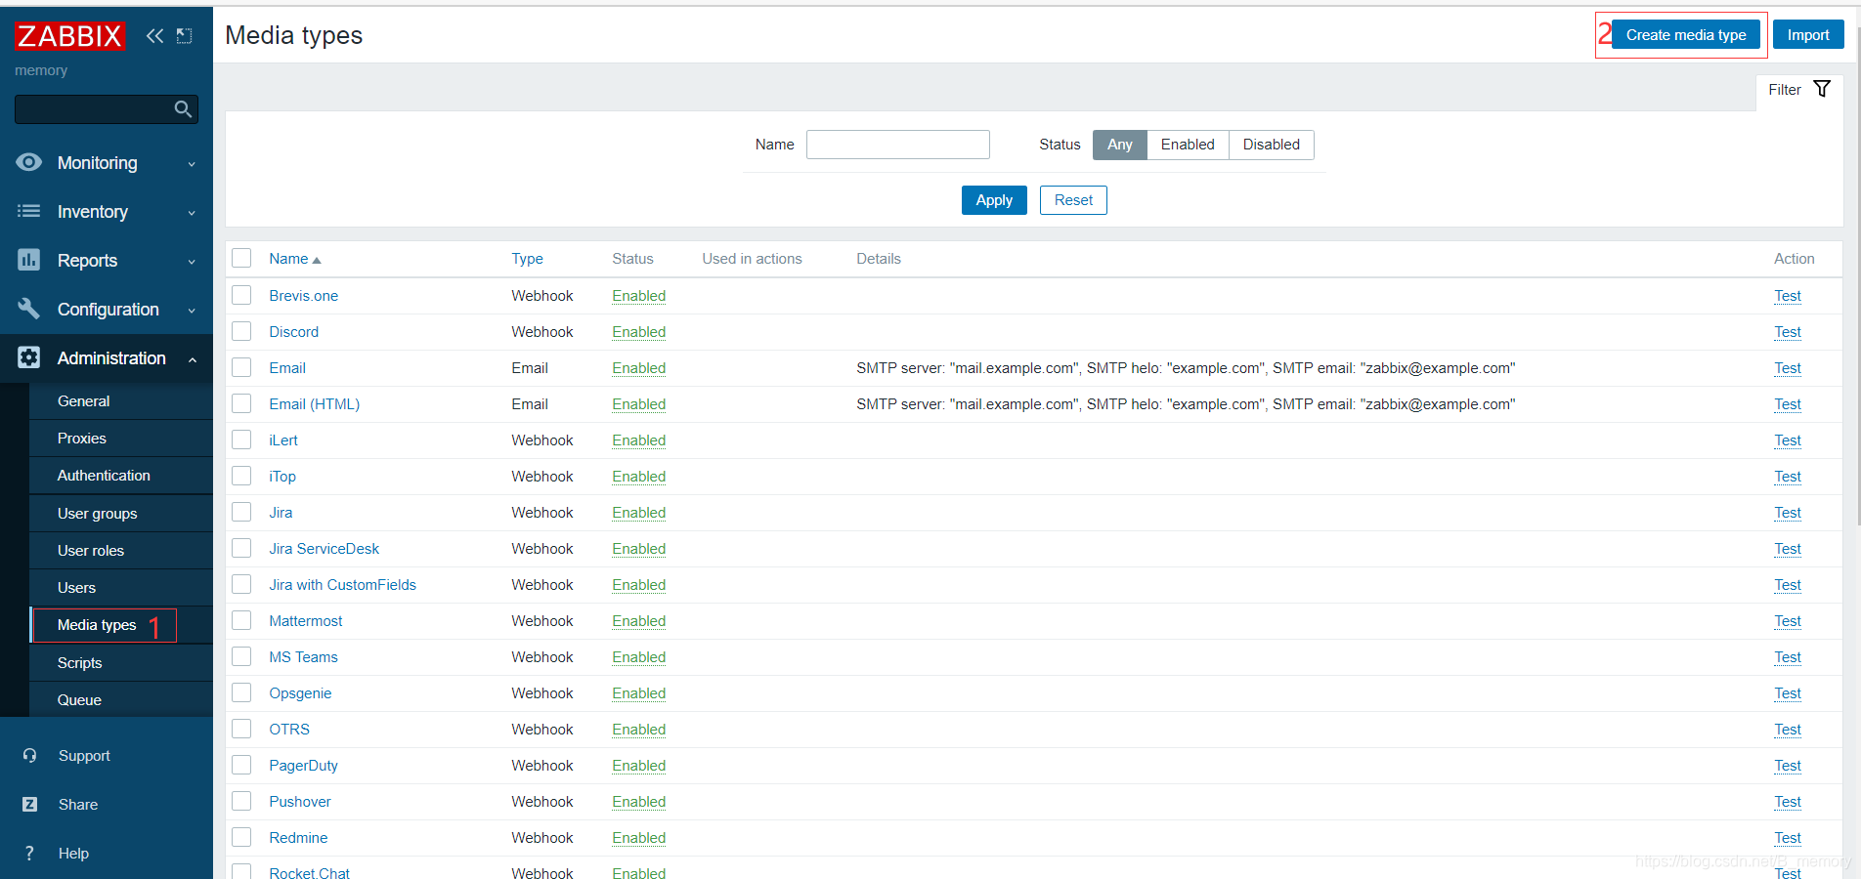
Task: Open the Mattermost media type link
Action: pos(306,621)
